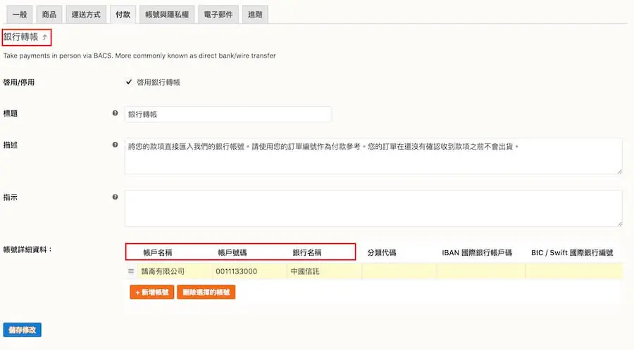Click the empty BIC / Swift cell
This screenshot has width=634, height=350.
(x=573, y=271)
